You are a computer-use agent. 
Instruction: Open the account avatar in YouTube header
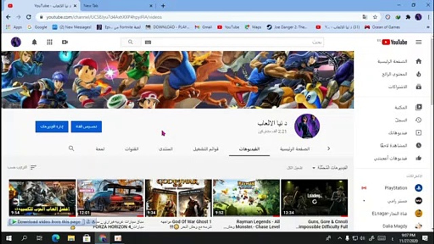point(16,42)
